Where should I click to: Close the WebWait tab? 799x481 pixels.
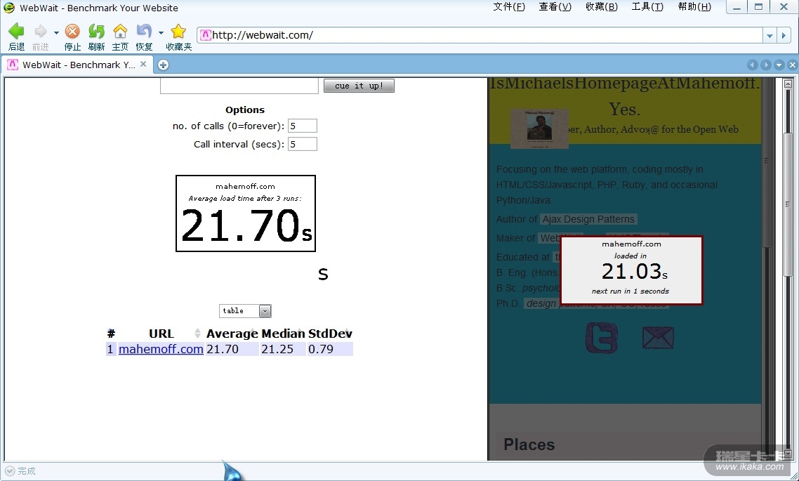[143, 64]
